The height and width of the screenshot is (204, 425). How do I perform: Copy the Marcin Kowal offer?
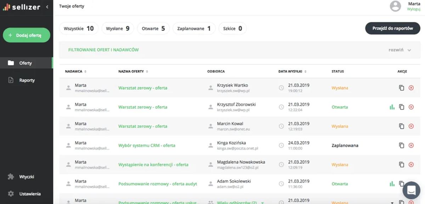coord(402,126)
